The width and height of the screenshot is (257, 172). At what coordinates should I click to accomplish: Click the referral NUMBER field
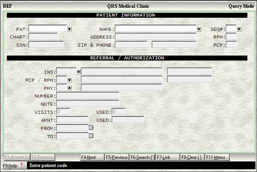[88, 95]
